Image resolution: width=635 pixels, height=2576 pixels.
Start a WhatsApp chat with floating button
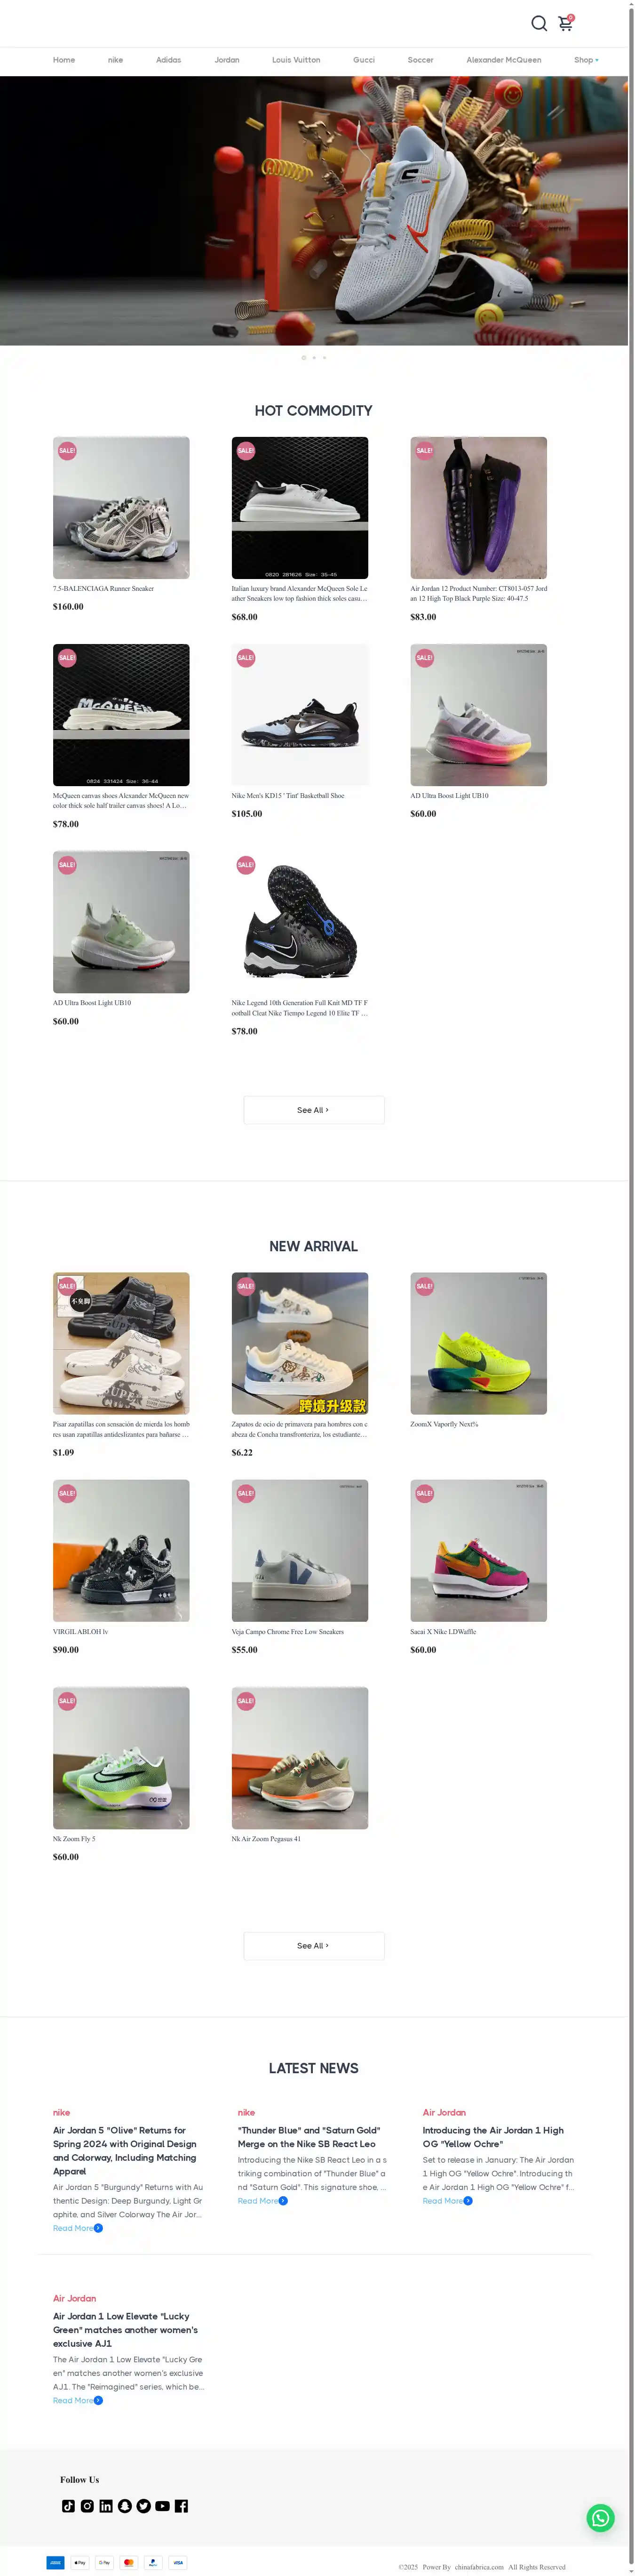point(600,2517)
